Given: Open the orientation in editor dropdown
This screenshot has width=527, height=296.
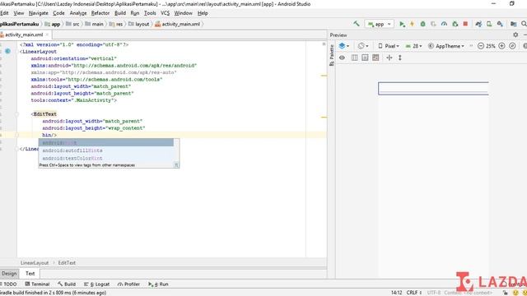Looking at the screenshot, I should pos(362,46).
